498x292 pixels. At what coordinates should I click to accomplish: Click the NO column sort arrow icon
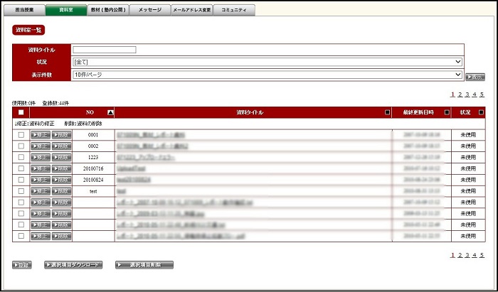(x=110, y=112)
